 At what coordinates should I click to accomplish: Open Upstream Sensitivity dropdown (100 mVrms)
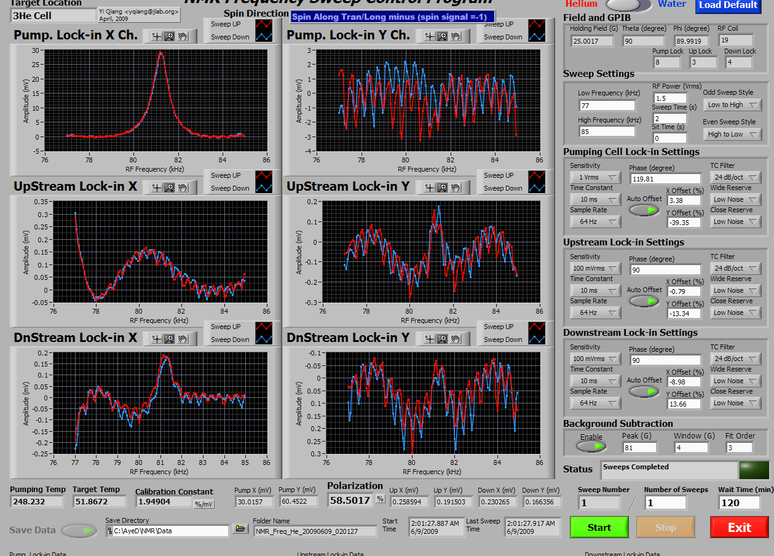[x=595, y=268]
